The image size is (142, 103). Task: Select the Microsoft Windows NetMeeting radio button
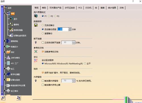[x=43, y=63]
